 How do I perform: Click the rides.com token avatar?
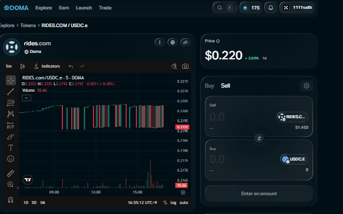[x=12, y=47]
